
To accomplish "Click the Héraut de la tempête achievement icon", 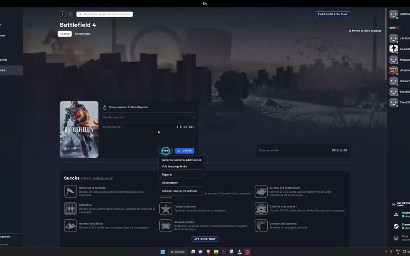I will (x=70, y=192).
